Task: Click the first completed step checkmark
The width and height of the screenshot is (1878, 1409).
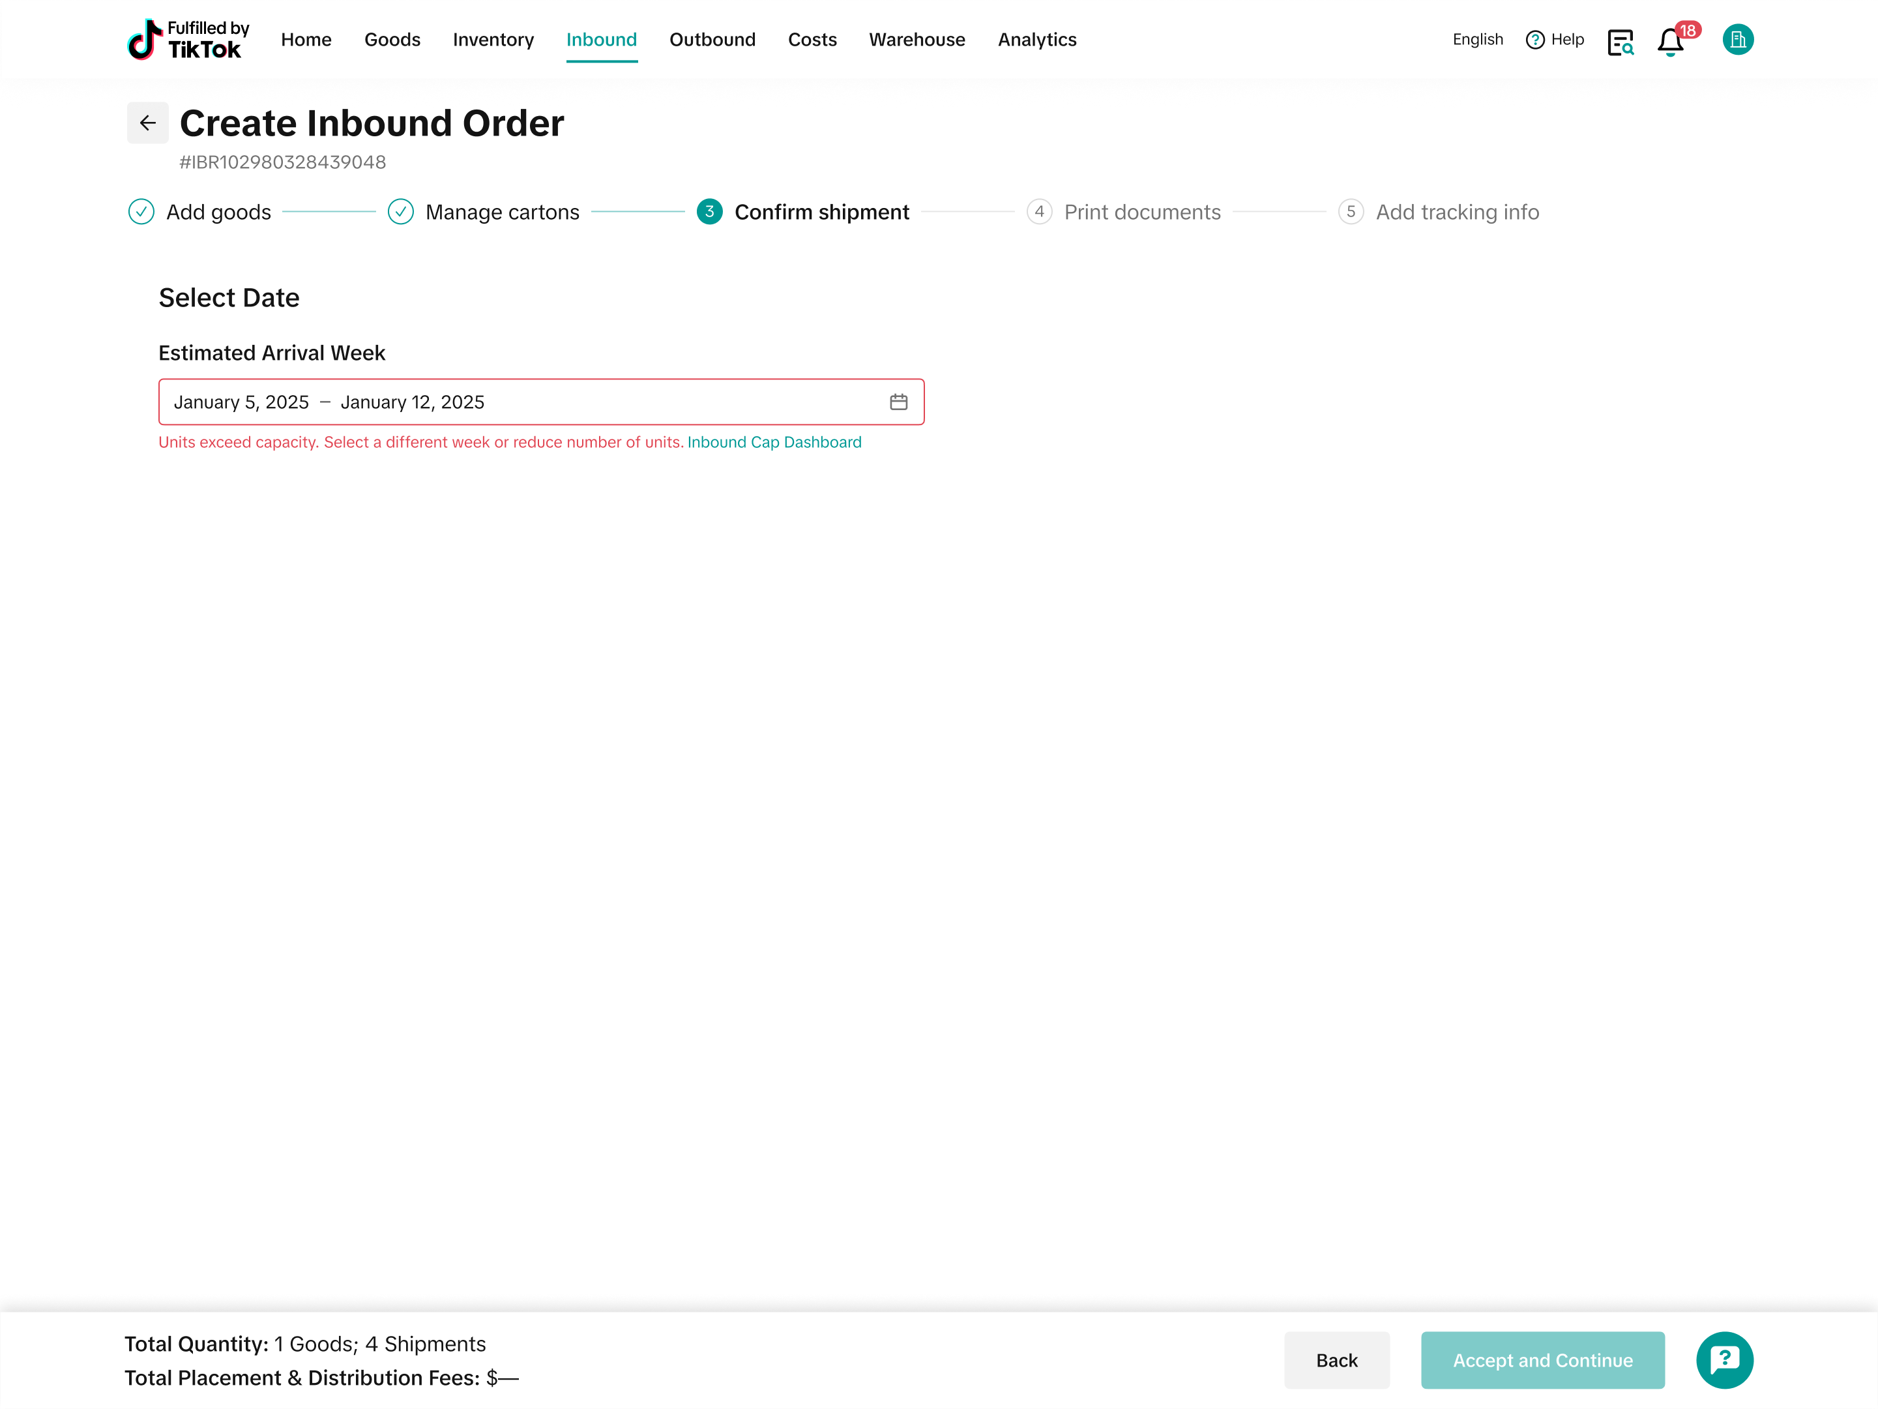Action: [141, 211]
